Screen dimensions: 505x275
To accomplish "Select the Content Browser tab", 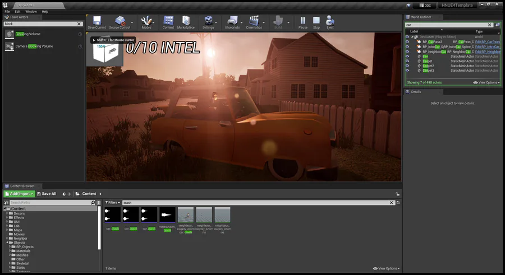I will click(x=22, y=186).
